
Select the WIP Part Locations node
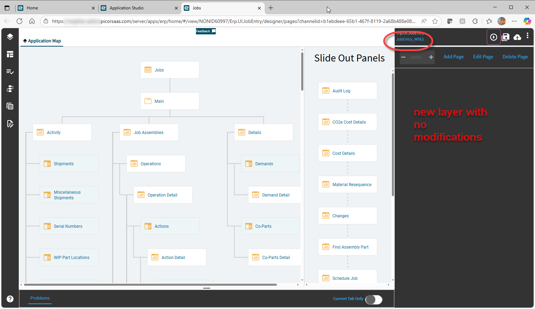tap(69, 257)
